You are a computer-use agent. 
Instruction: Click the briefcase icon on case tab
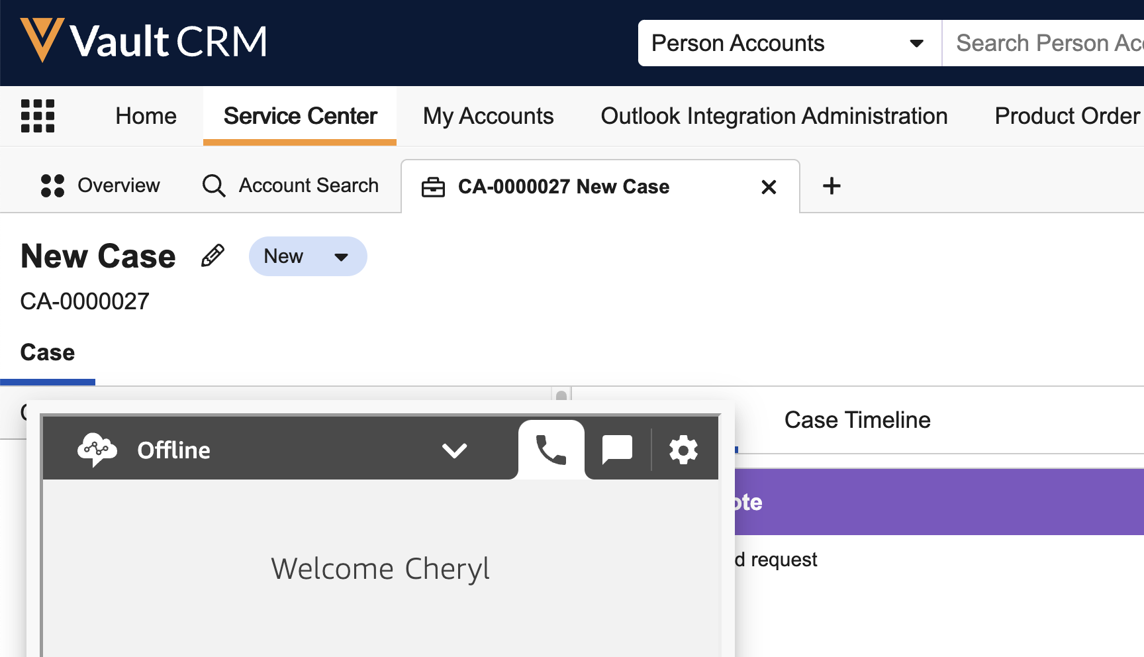coord(433,187)
